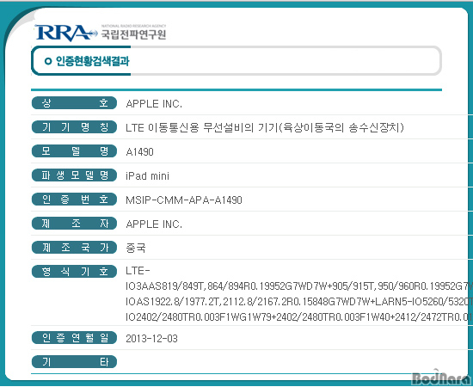This screenshot has width=473, height=387.
Task: Select the type code line starting IO2402/2480
Action: click(x=299, y=317)
